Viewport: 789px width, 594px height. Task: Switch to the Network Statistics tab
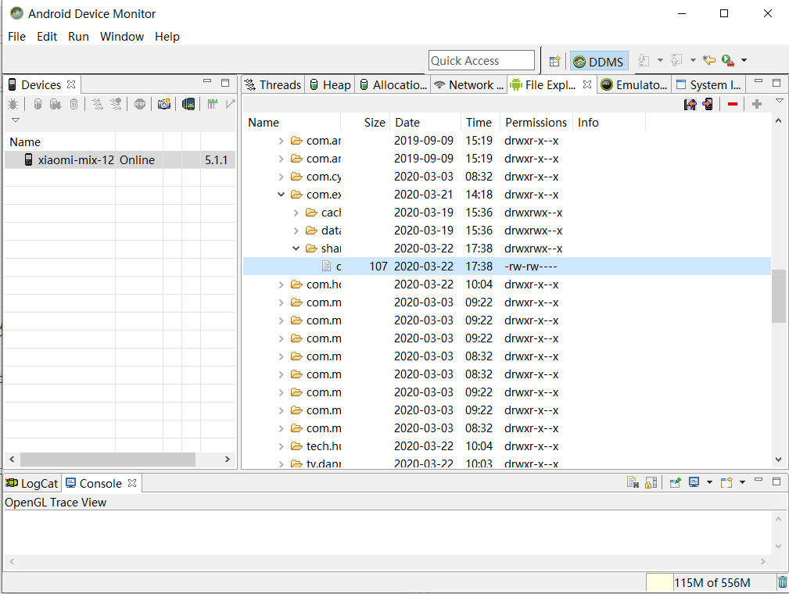coord(468,85)
